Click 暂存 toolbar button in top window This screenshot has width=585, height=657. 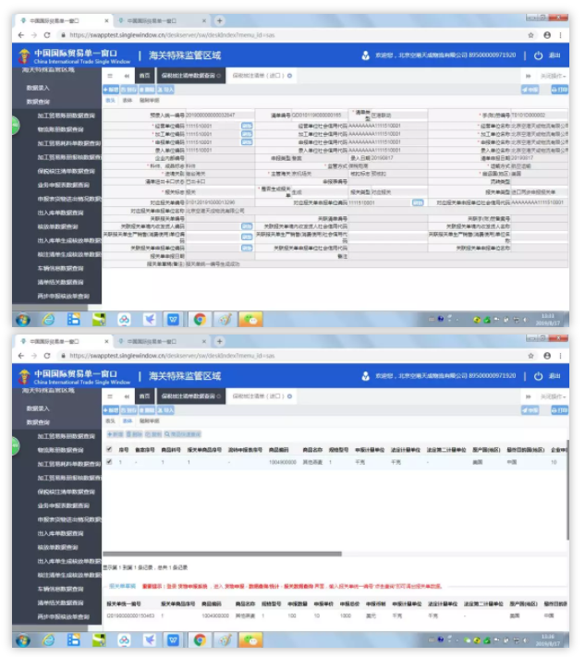(x=129, y=90)
